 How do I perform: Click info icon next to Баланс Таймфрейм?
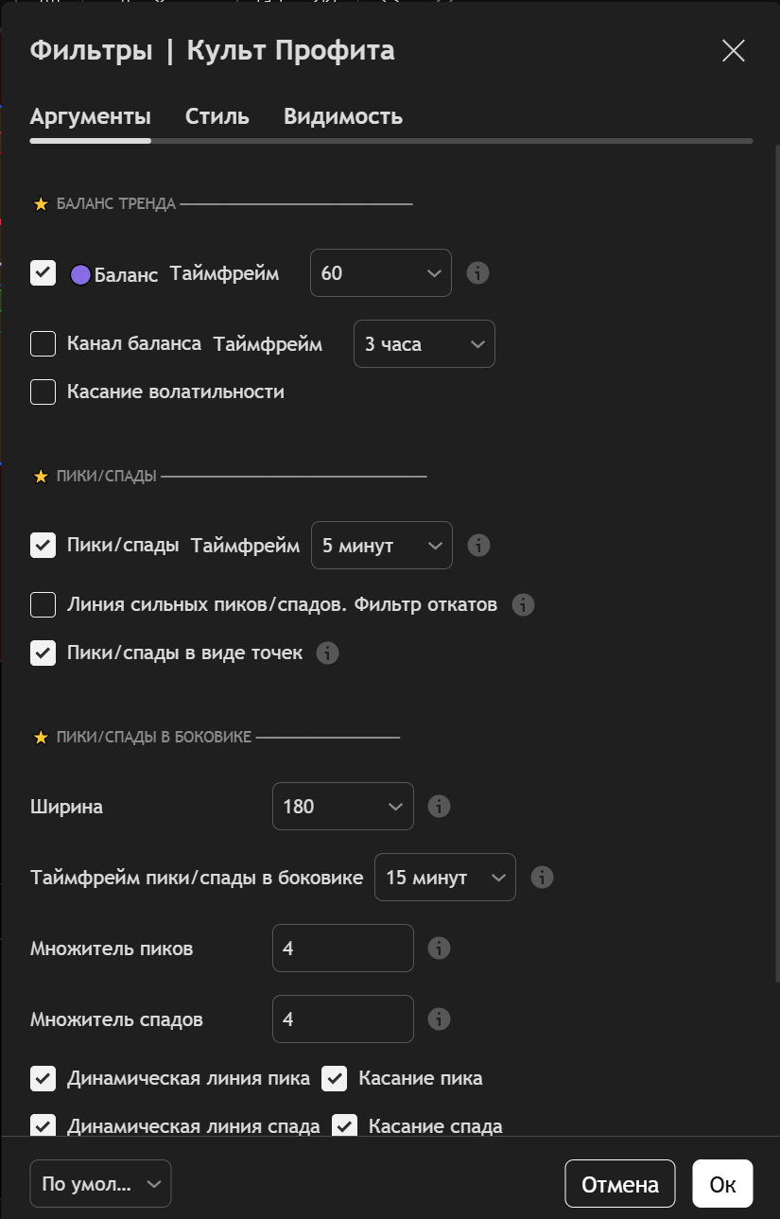478,273
